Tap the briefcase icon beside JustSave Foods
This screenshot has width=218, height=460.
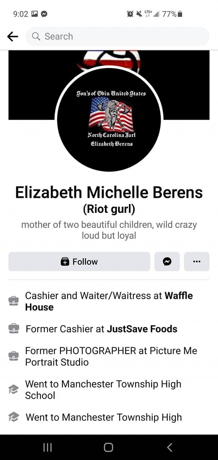click(14, 329)
